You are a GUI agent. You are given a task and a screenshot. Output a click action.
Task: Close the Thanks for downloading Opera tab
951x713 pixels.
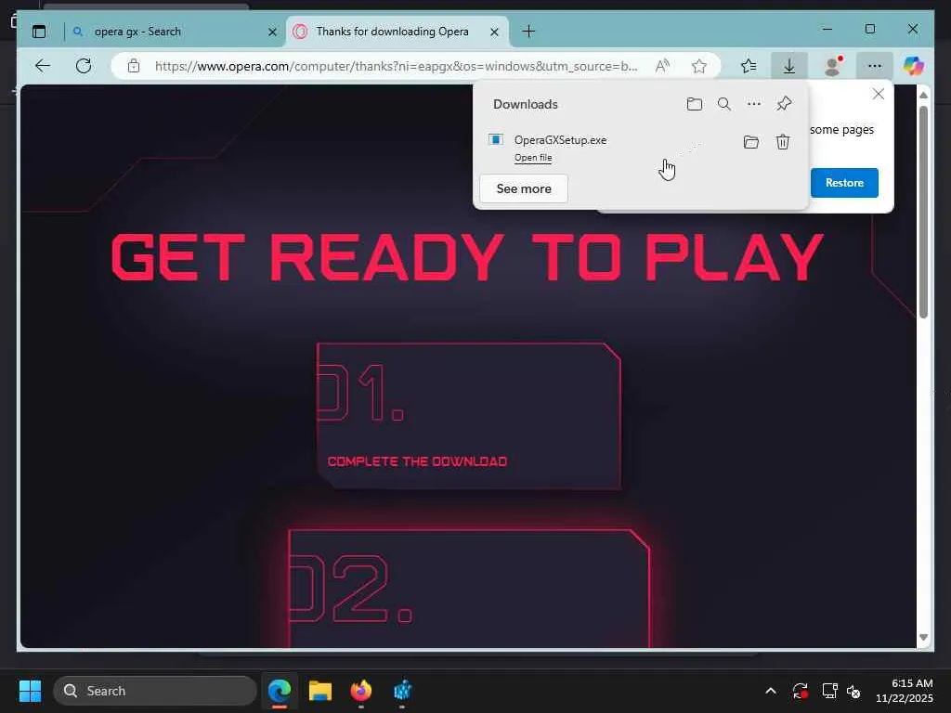pos(494,32)
